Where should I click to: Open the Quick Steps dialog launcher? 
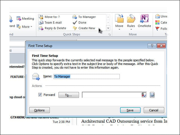click(x=109, y=34)
